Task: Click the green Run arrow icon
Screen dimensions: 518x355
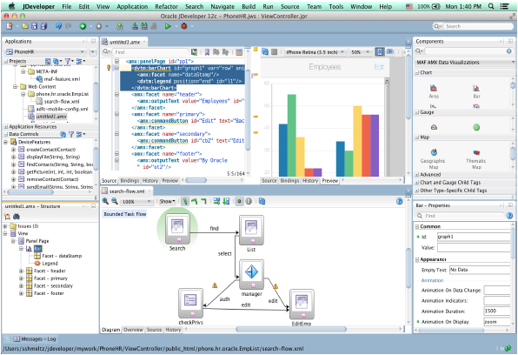Action: click(x=168, y=26)
